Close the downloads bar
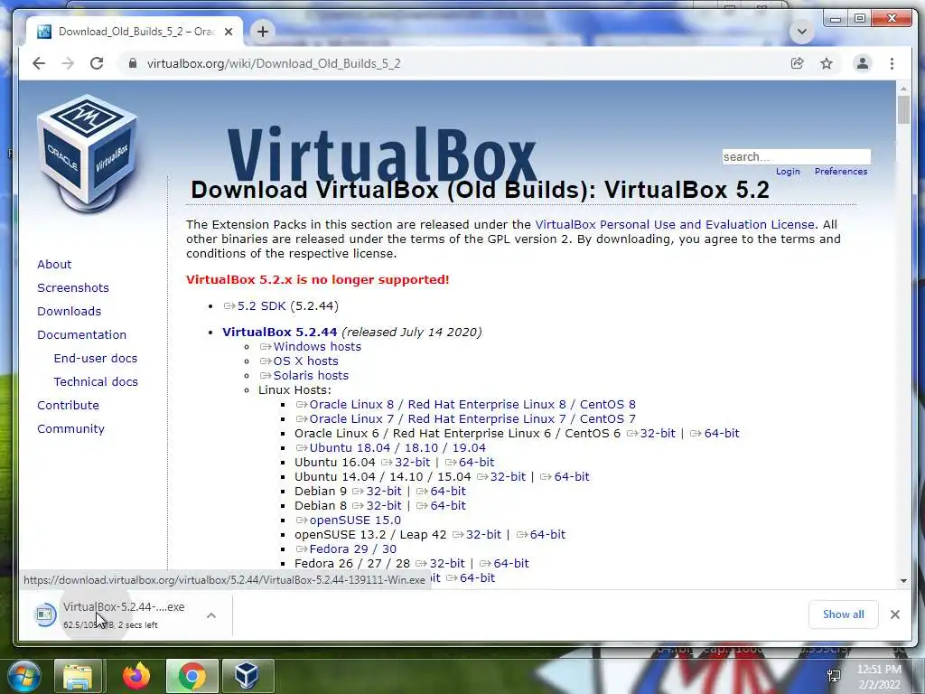The height and width of the screenshot is (694, 925). coord(895,614)
